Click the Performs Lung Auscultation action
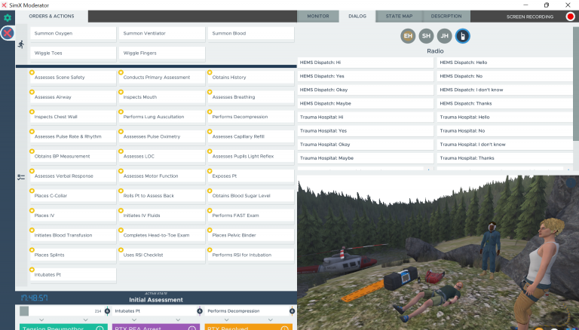This screenshot has height=330, width=579. click(161, 117)
